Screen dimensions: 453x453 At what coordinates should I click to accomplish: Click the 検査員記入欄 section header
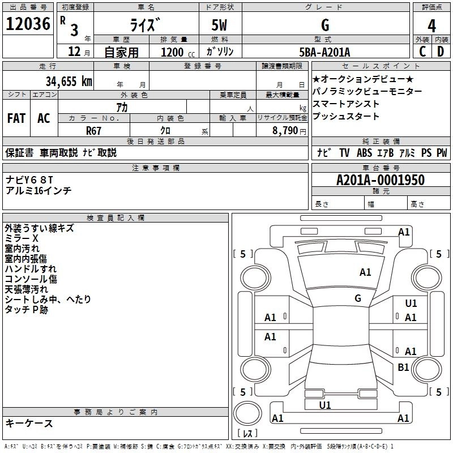(116, 218)
